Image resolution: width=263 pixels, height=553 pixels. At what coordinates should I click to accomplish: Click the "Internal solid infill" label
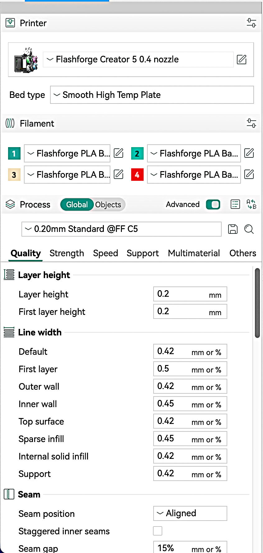53,456
